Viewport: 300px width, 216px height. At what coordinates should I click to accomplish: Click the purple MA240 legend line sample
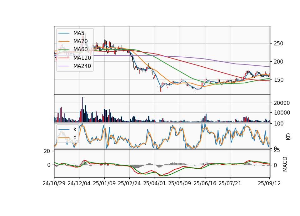[64, 66]
